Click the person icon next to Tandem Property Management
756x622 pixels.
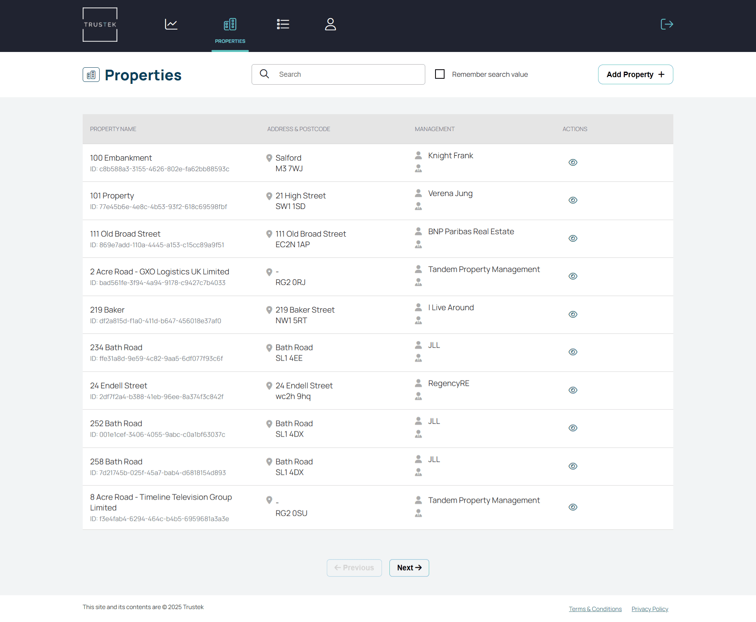pyautogui.click(x=418, y=269)
